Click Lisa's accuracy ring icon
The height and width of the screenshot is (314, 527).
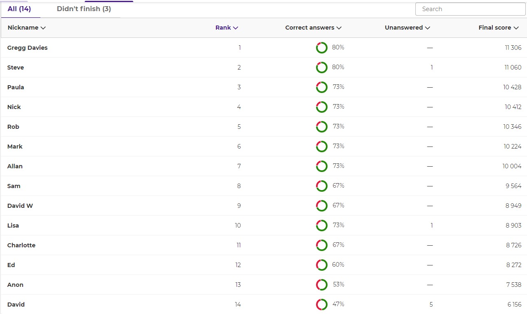322,226
